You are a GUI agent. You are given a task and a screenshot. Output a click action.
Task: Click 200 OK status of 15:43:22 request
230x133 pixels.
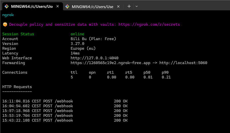tap(121, 120)
